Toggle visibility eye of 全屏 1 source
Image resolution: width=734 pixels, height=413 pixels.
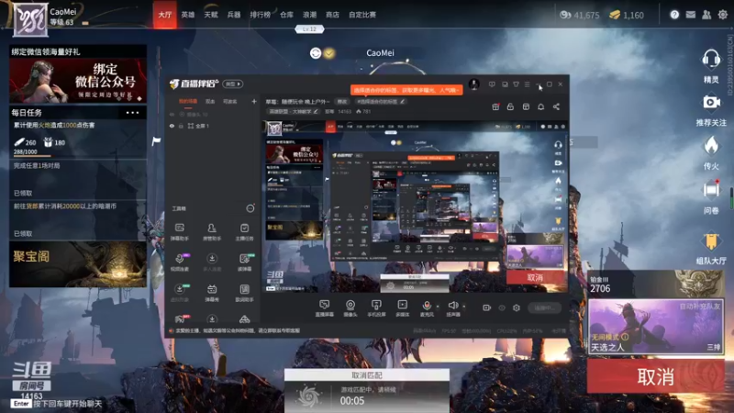pyautogui.click(x=172, y=126)
